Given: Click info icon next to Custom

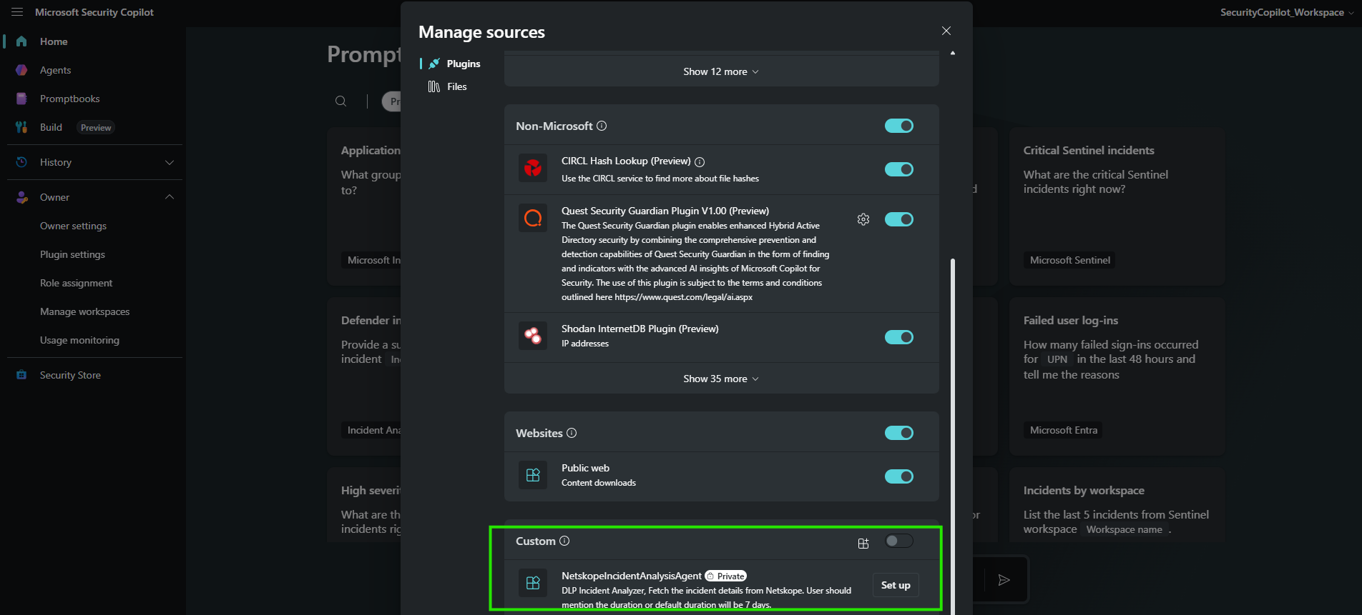Looking at the screenshot, I should click(564, 541).
